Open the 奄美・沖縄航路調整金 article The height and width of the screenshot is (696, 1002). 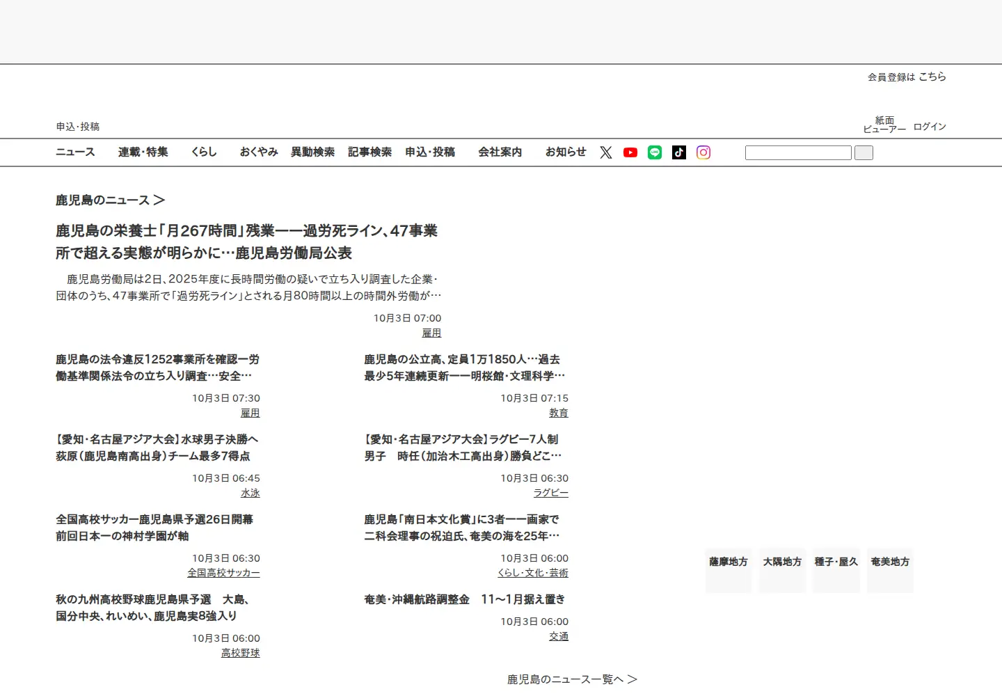point(465,599)
